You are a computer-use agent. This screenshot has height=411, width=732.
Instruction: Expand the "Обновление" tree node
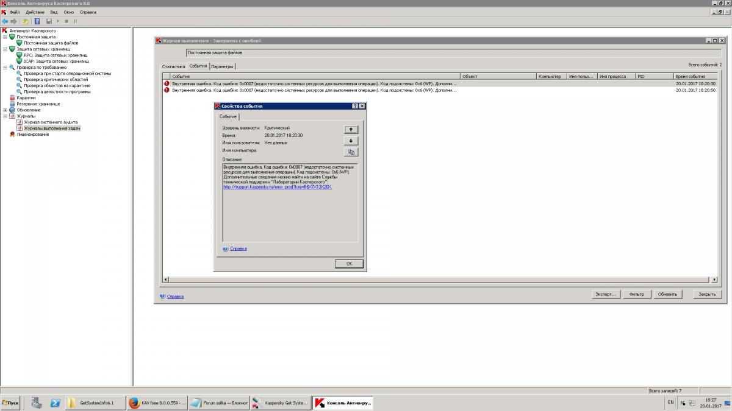tap(5, 110)
